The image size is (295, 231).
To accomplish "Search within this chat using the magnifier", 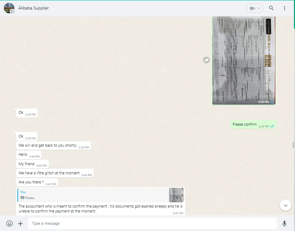I will click(x=271, y=8).
